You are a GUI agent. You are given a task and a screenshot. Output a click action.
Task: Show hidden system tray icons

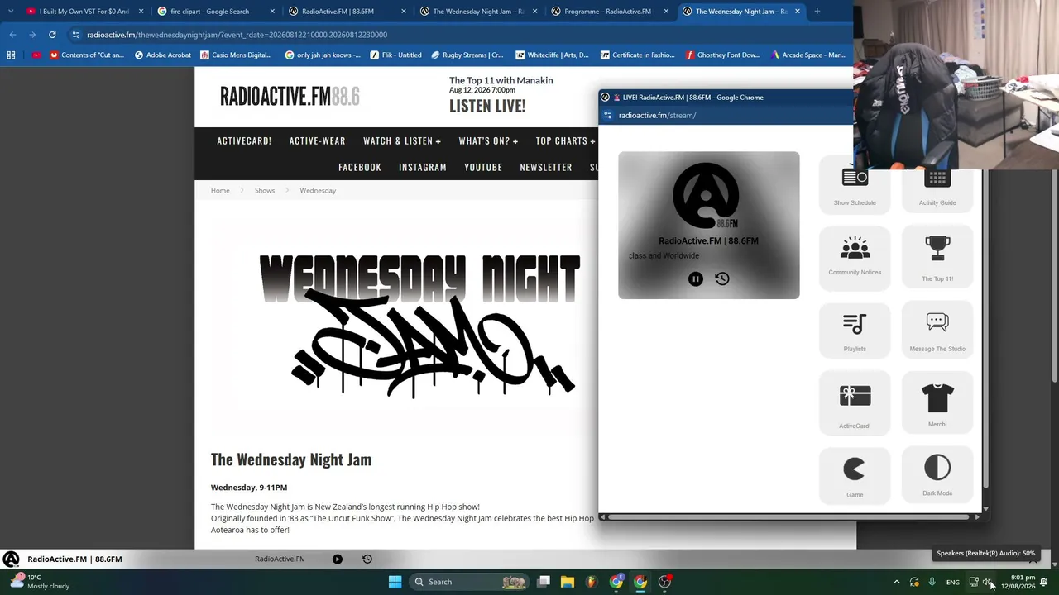coord(896,582)
